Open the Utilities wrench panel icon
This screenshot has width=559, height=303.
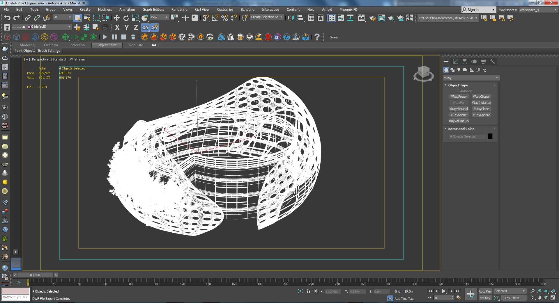click(493, 62)
